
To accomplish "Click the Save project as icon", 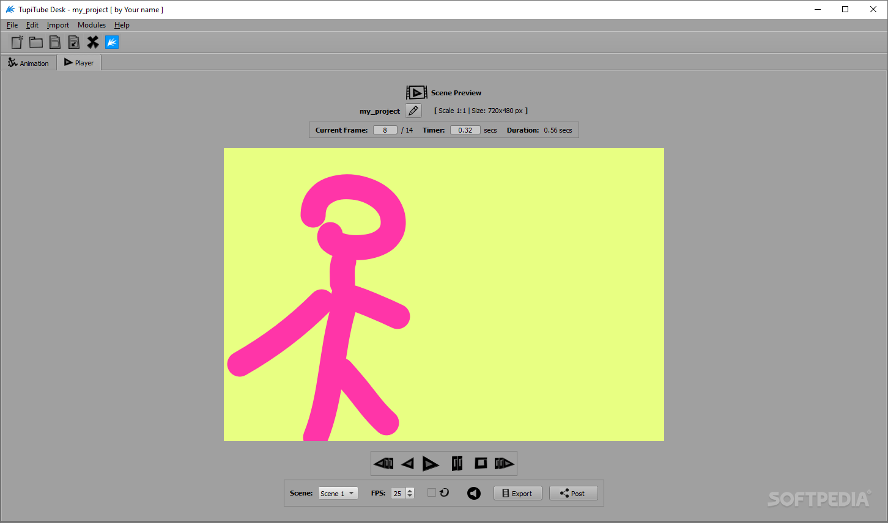I will (x=74, y=42).
